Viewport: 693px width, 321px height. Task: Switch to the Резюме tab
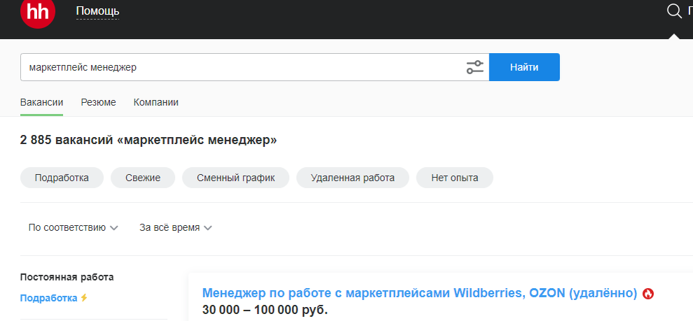[x=98, y=102]
